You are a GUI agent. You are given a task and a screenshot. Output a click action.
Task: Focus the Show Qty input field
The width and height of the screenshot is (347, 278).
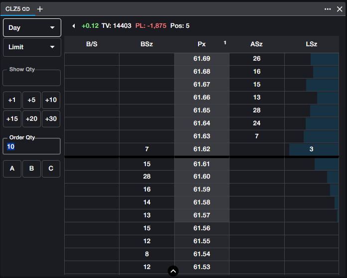point(31,78)
